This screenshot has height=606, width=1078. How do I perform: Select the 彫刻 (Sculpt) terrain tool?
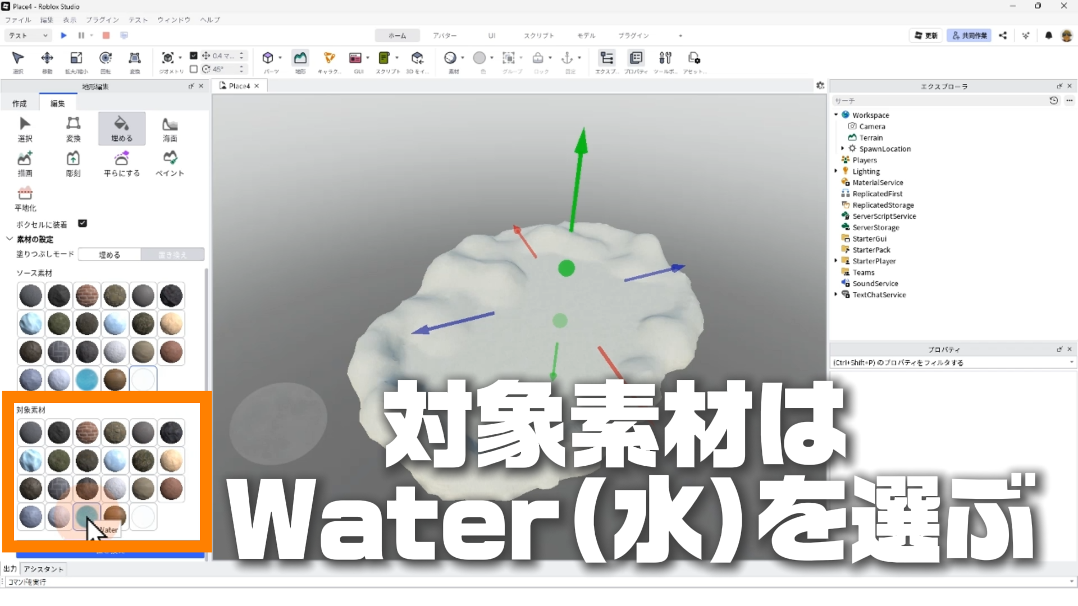[73, 163]
